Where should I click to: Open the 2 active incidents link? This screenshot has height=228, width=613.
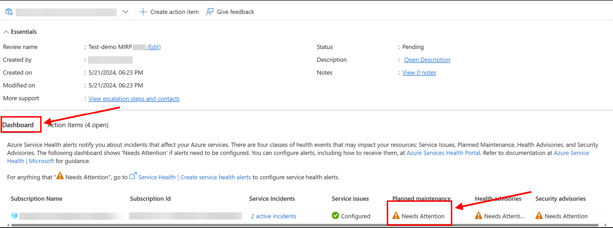[x=273, y=216]
